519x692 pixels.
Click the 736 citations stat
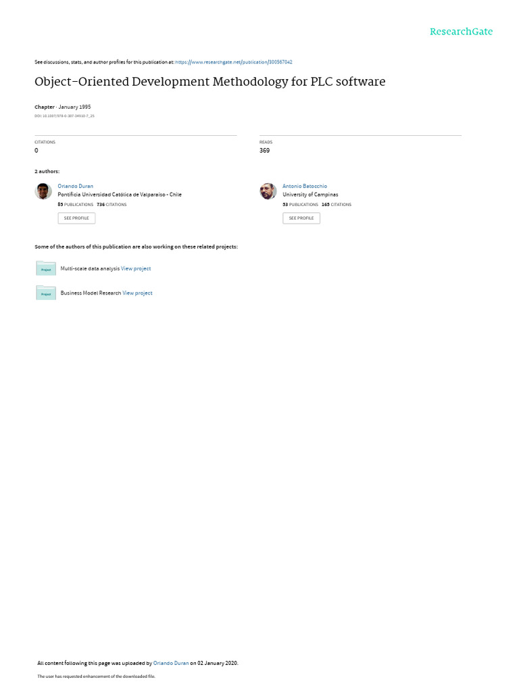click(112, 204)
